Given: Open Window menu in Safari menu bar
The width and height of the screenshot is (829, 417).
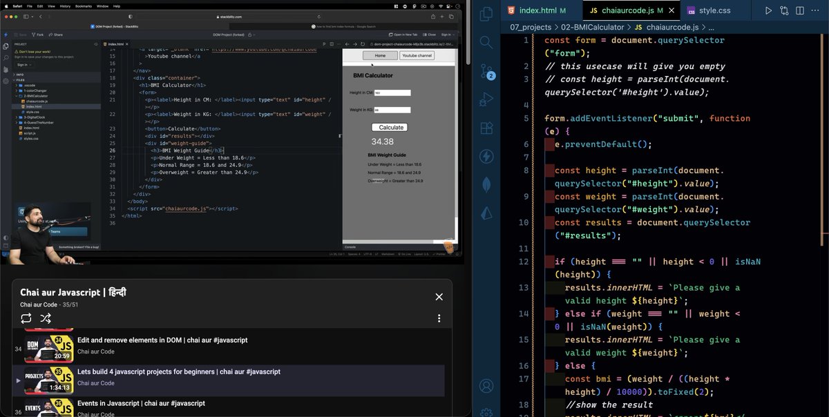Looking at the screenshot, I should point(103,6).
